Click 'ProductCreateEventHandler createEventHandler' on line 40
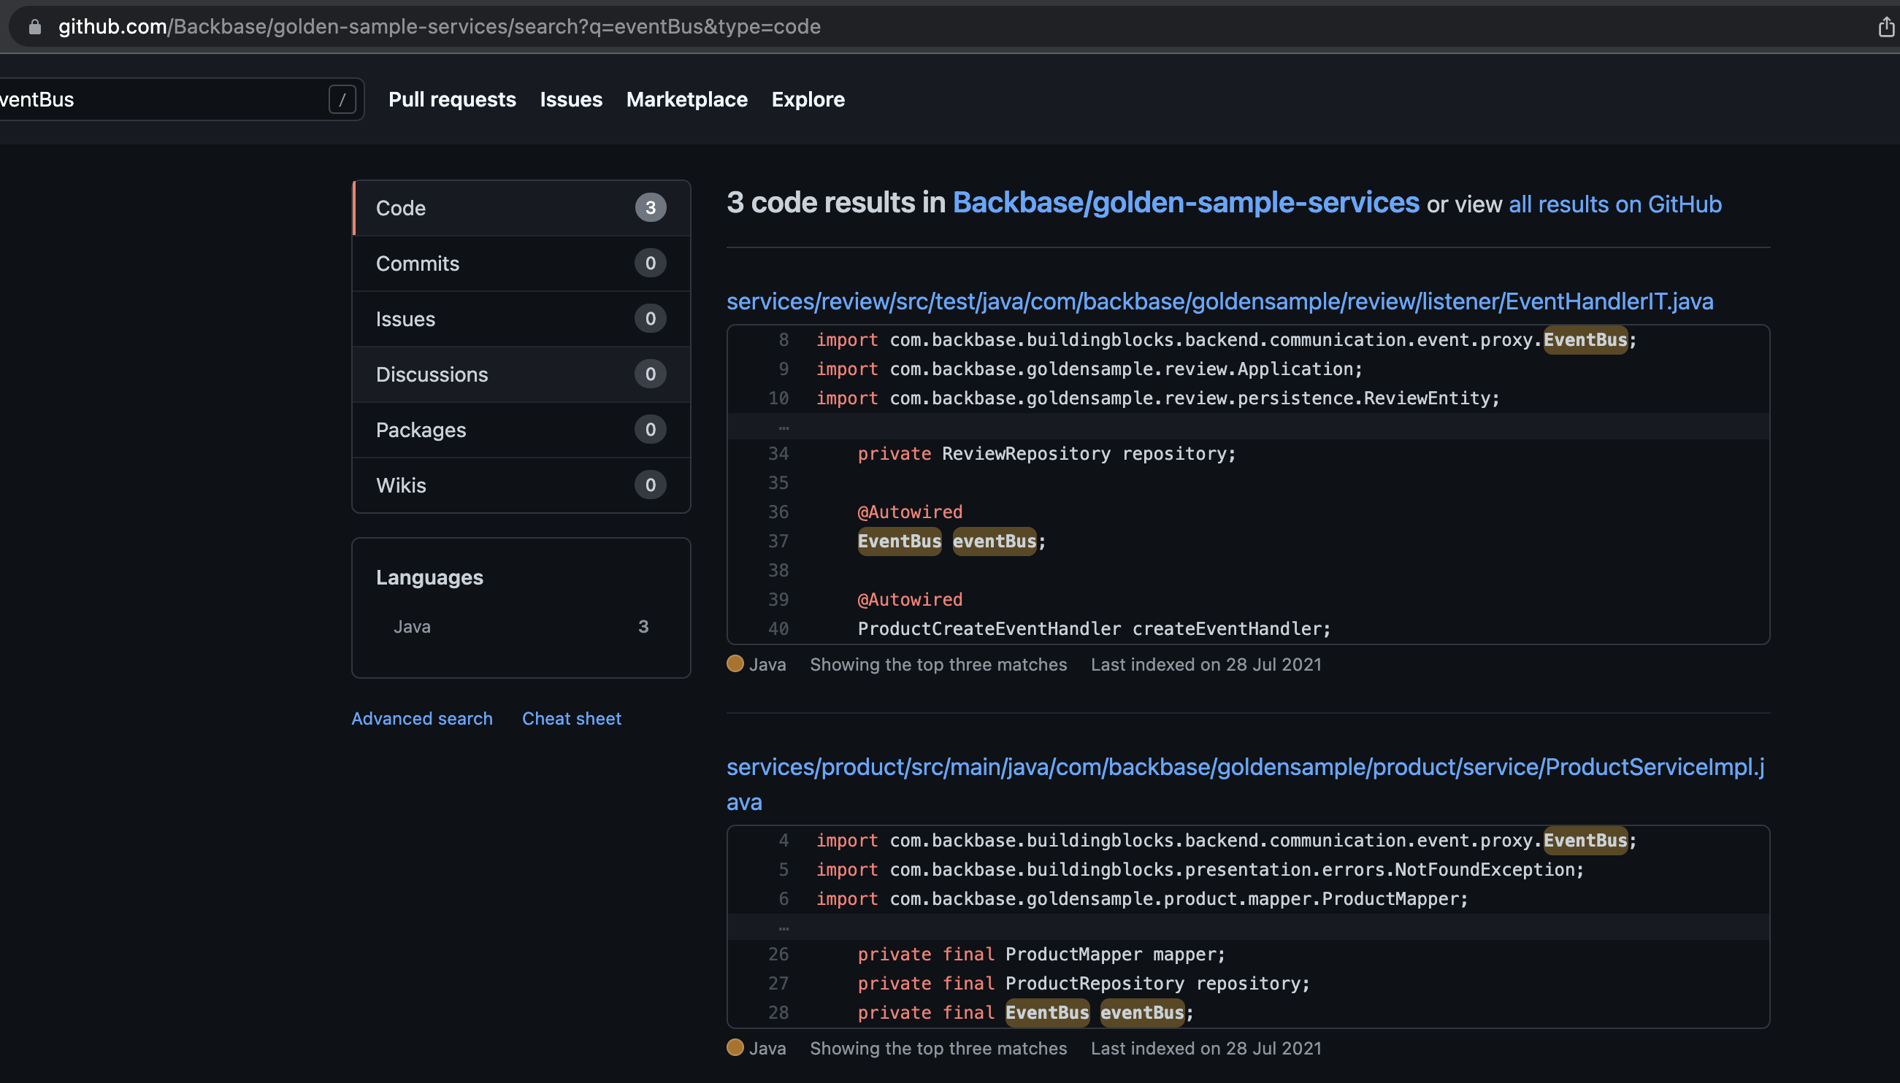 click(x=1093, y=629)
